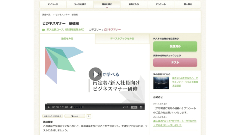Toggle the MID video quality button
Image resolution: width=240 pixels, height=135 pixels.
pos(134,107)
